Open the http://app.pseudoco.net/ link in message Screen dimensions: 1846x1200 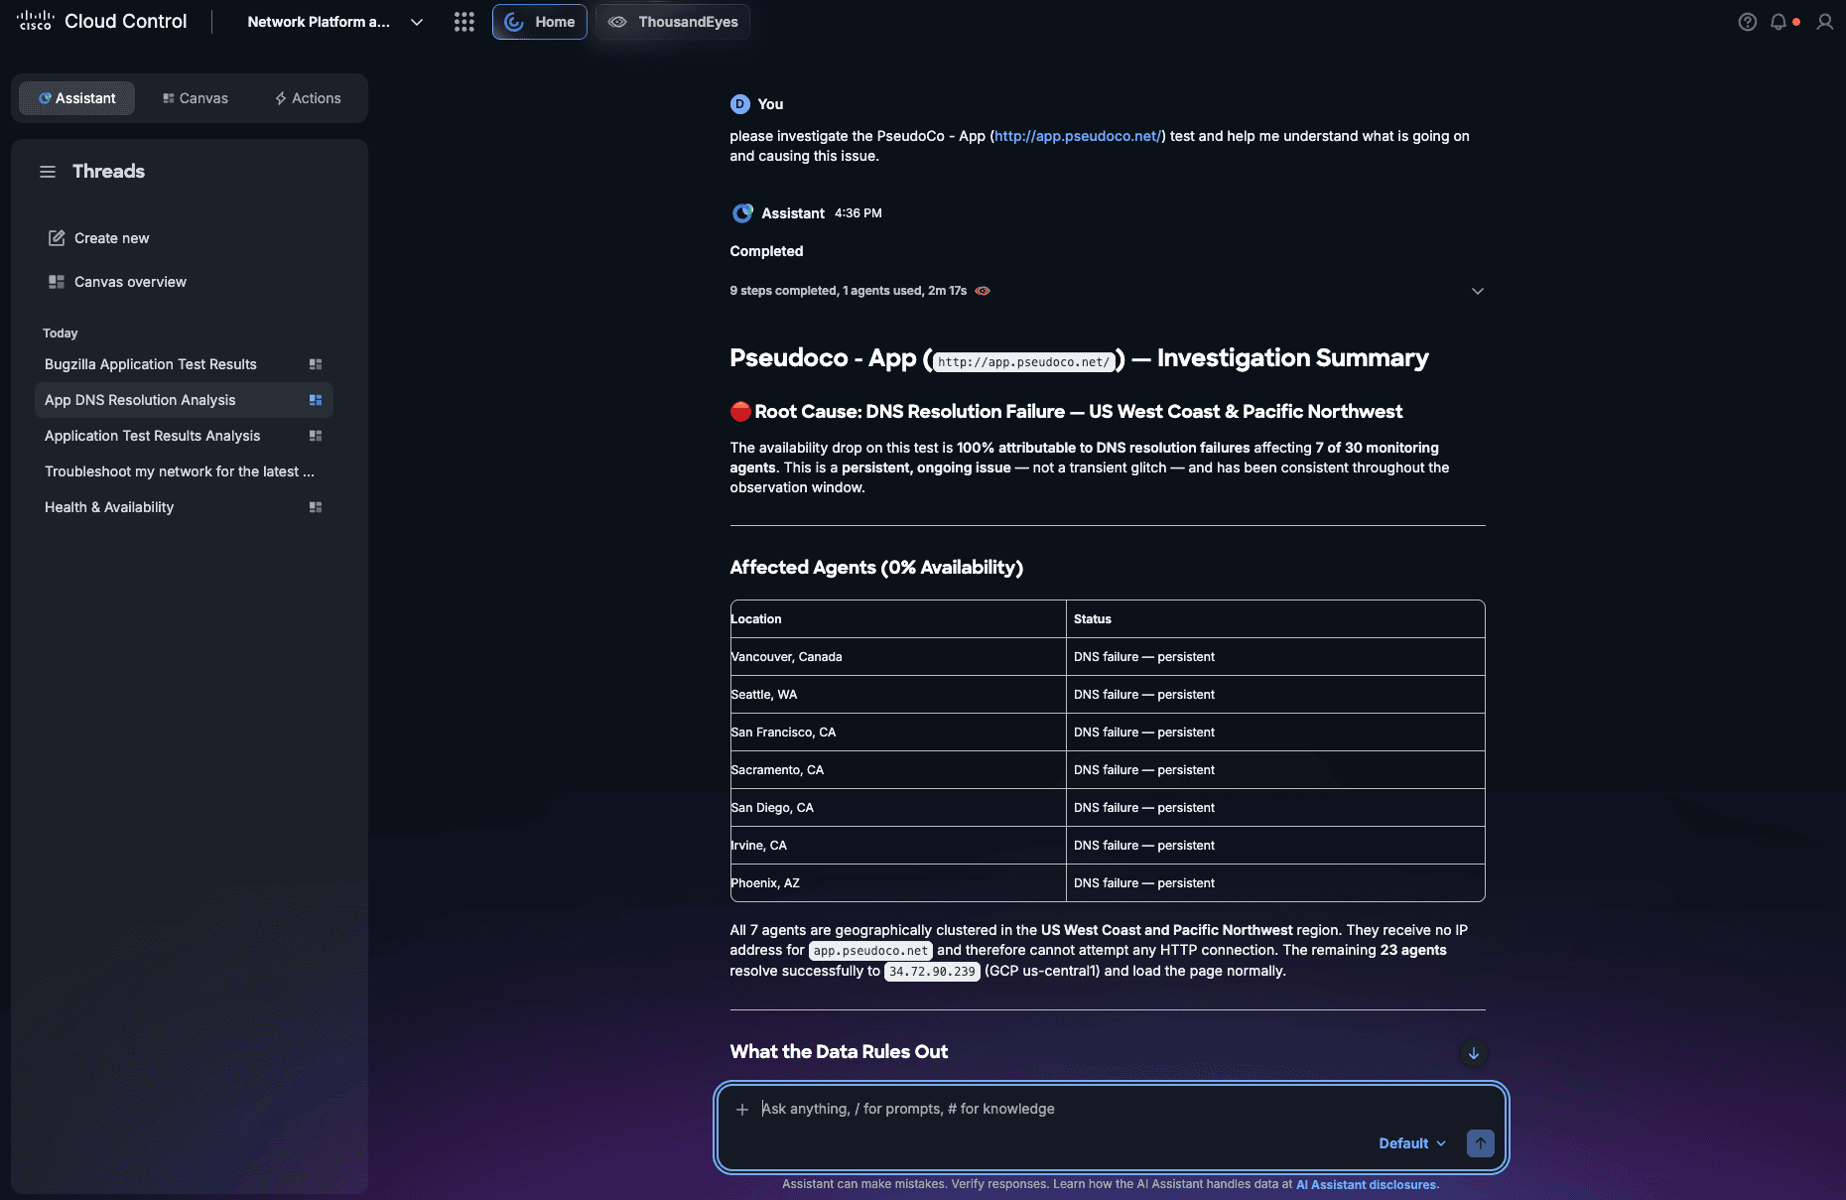coord(1078,136)
